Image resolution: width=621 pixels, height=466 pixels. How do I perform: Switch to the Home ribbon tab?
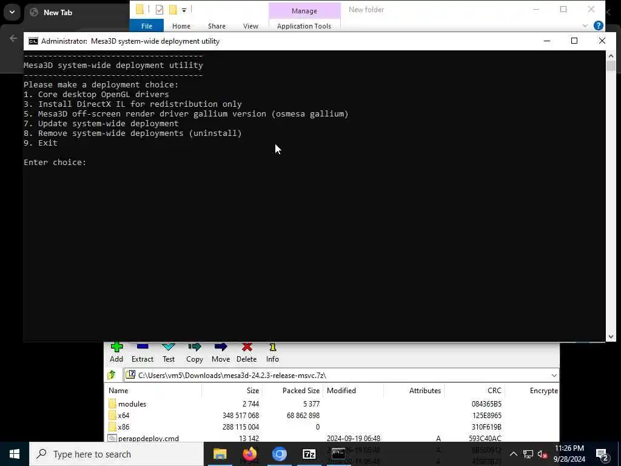pyautogui.click(x=181, y=25)
